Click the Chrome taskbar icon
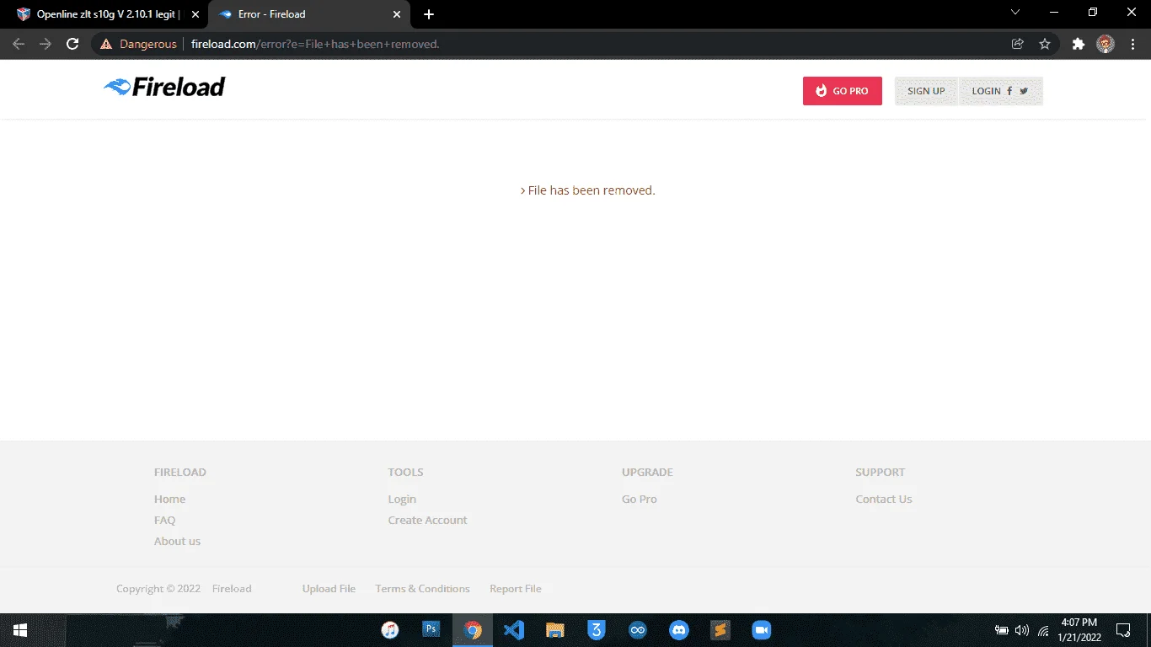Screen dimensions: 1151x647 click(473, 630)
